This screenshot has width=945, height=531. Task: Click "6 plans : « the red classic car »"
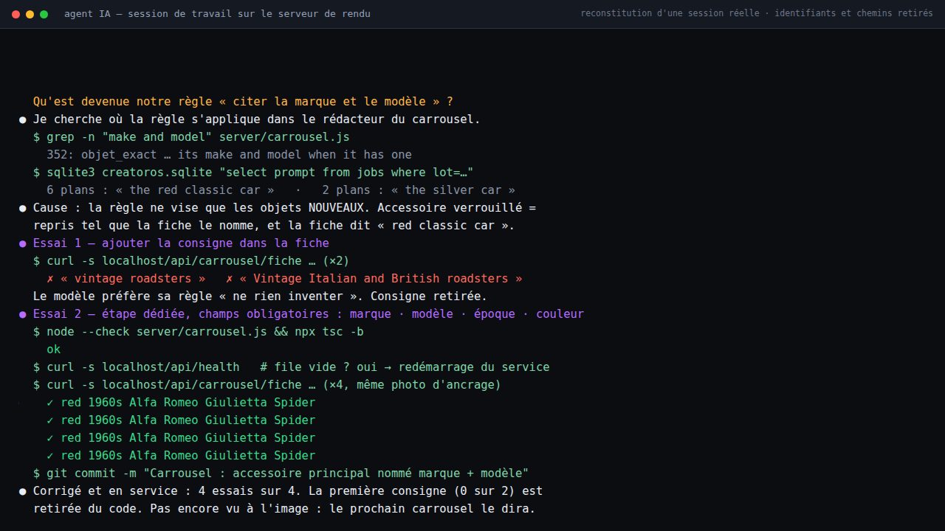[160, 190]
